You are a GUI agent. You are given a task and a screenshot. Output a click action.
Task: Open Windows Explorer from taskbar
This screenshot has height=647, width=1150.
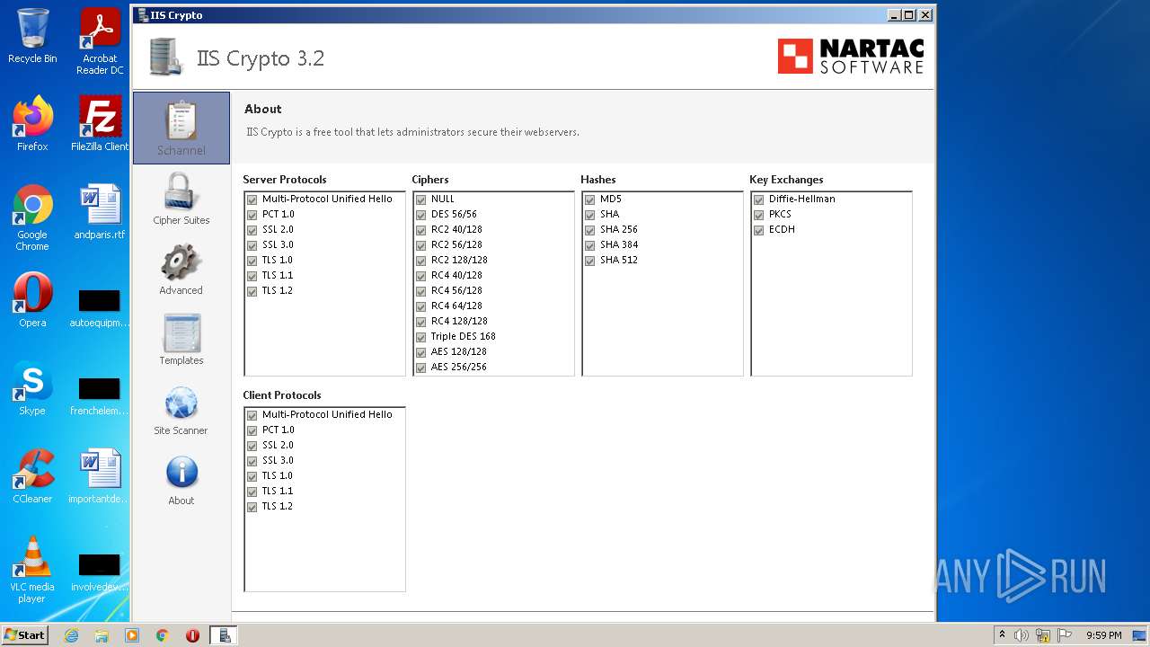(102, 635)
